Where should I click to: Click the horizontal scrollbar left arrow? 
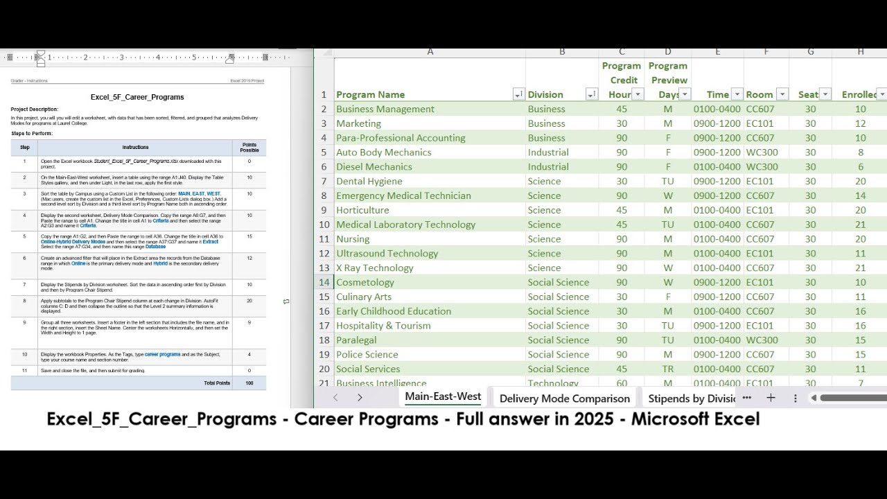[x=814, y=398]
